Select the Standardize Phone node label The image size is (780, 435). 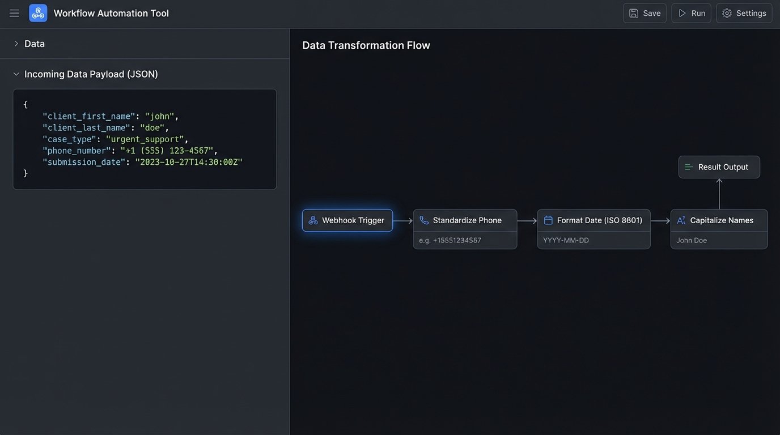coord(467,220)
